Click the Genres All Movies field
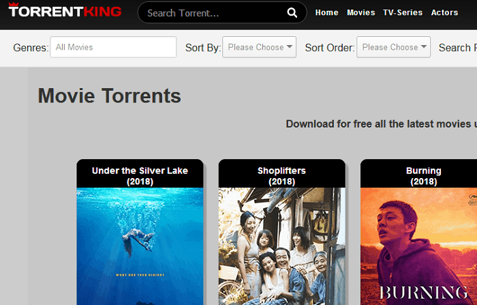477x305 pixels. [x=113, y=47]
